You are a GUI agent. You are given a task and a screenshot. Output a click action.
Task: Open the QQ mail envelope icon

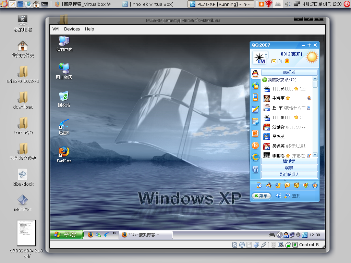tap(274, 61)
